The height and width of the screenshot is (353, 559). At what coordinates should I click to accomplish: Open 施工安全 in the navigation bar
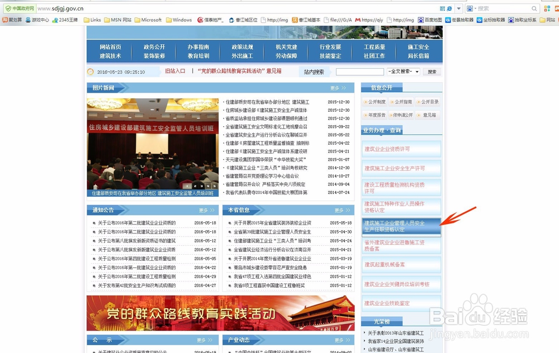tap(419, 47)
